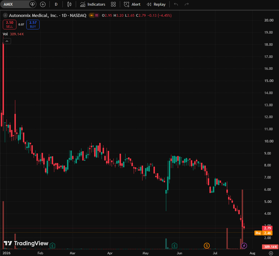Open the late-May earnings E marker

[175, 246]
